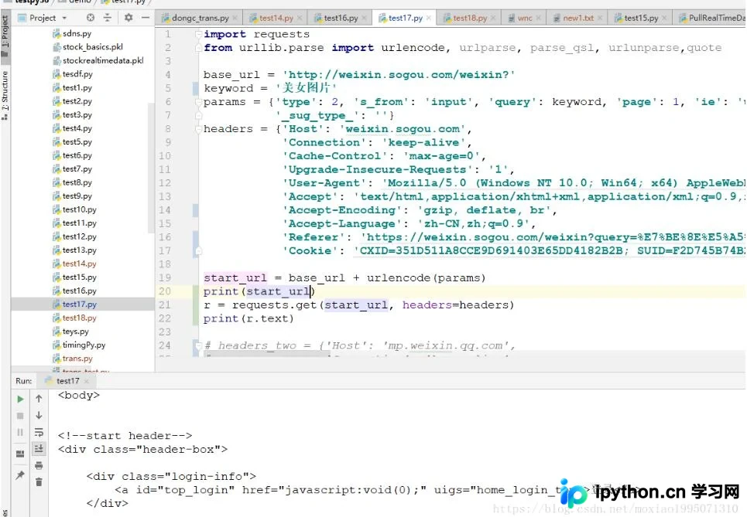Open the Project tool window side tab

click(5, 36)
